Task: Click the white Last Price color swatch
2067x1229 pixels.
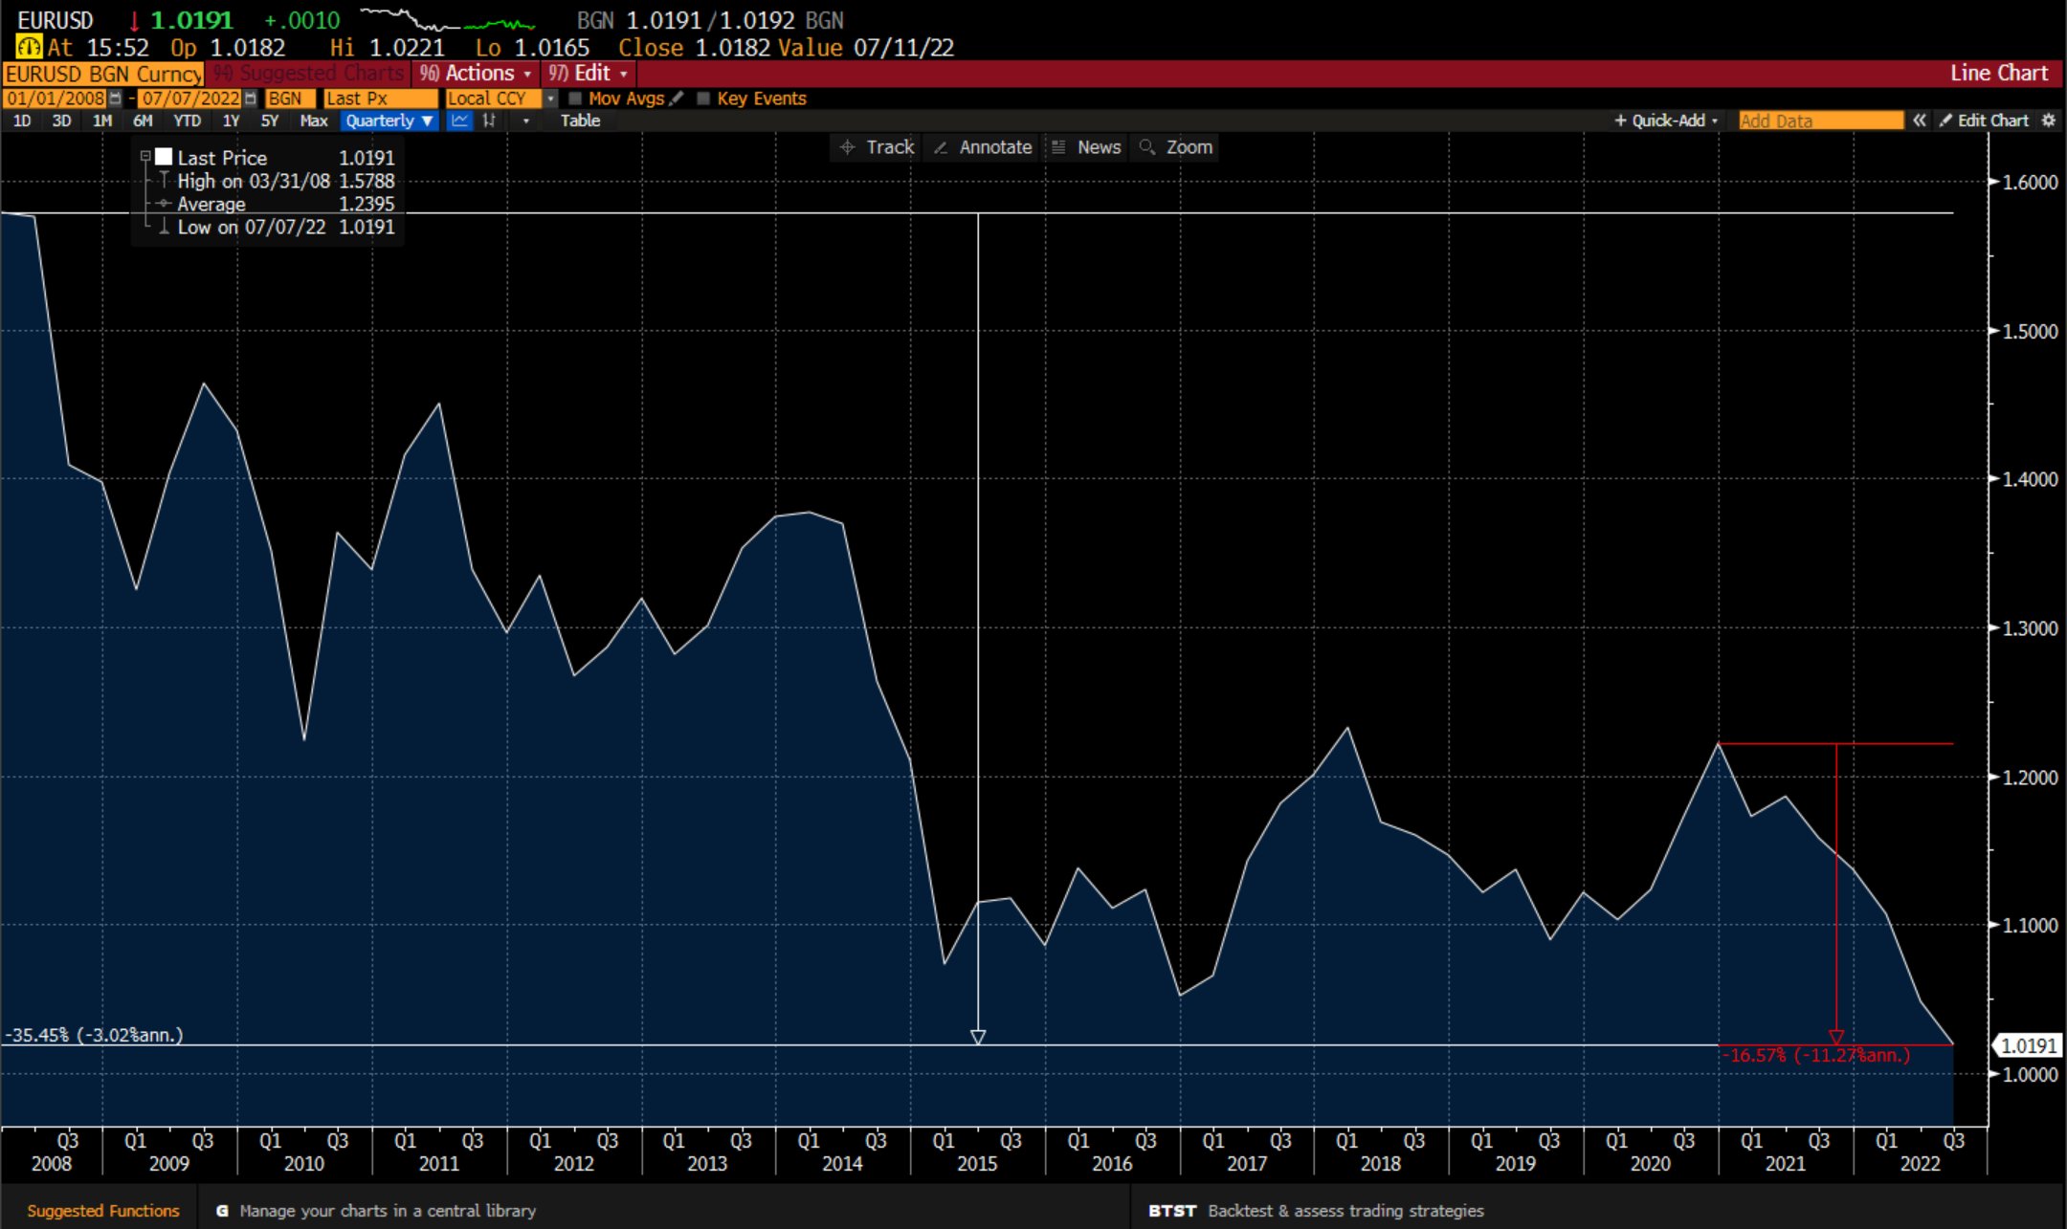Action: (x=164, y=157)
